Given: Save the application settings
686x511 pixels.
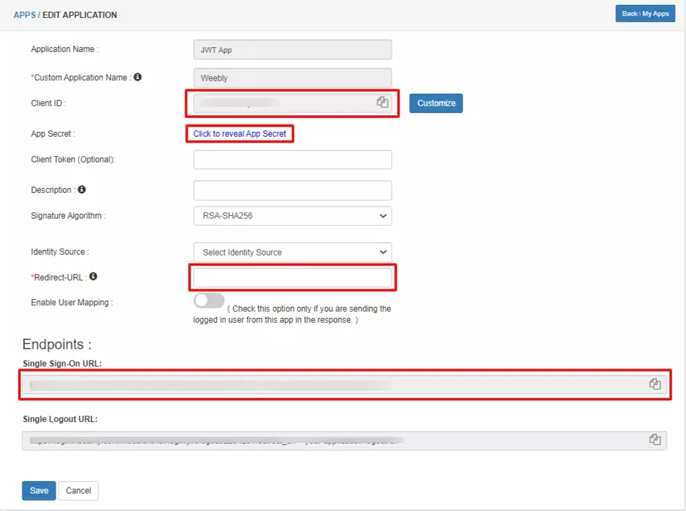Looking at the screenshot, I should point(39,490).
